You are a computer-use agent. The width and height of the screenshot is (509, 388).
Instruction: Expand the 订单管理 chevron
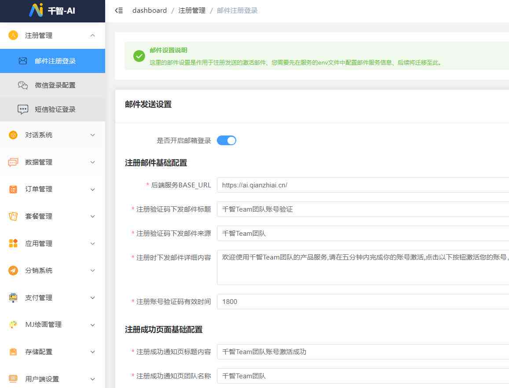click(x=92, y=189)
